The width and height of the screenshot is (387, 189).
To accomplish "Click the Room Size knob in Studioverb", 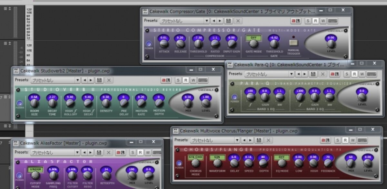I will click(34, 103).
